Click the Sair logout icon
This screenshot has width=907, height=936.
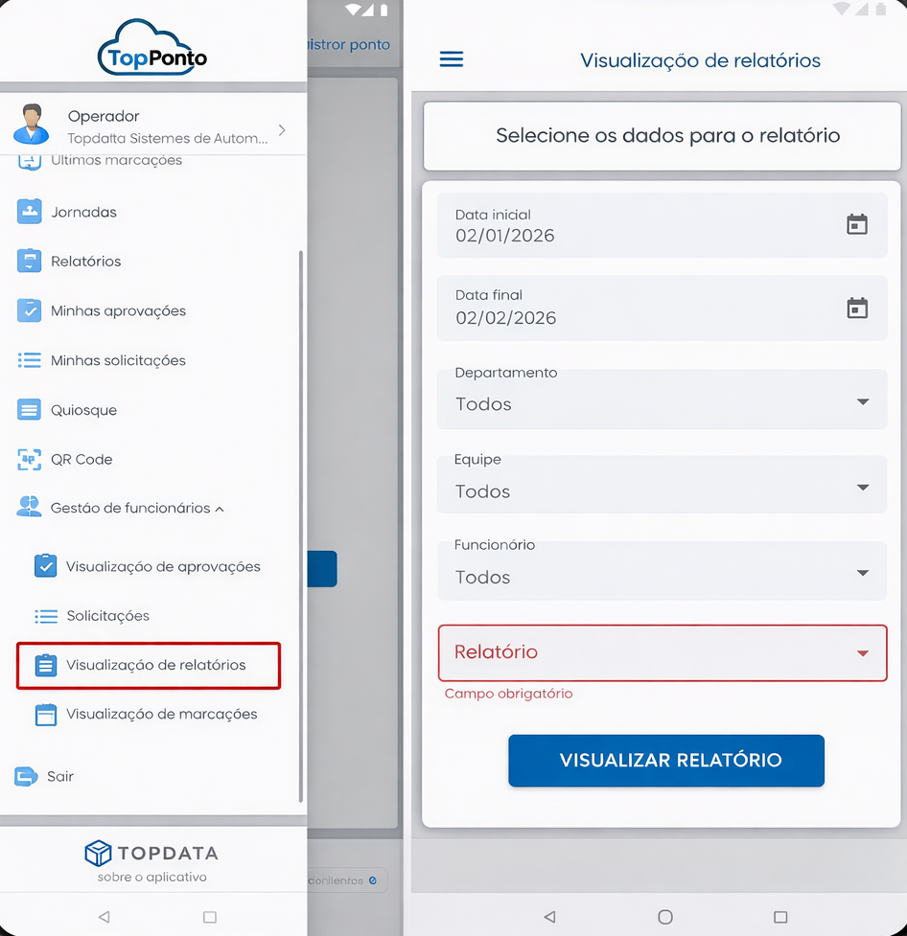click(26, 777)
